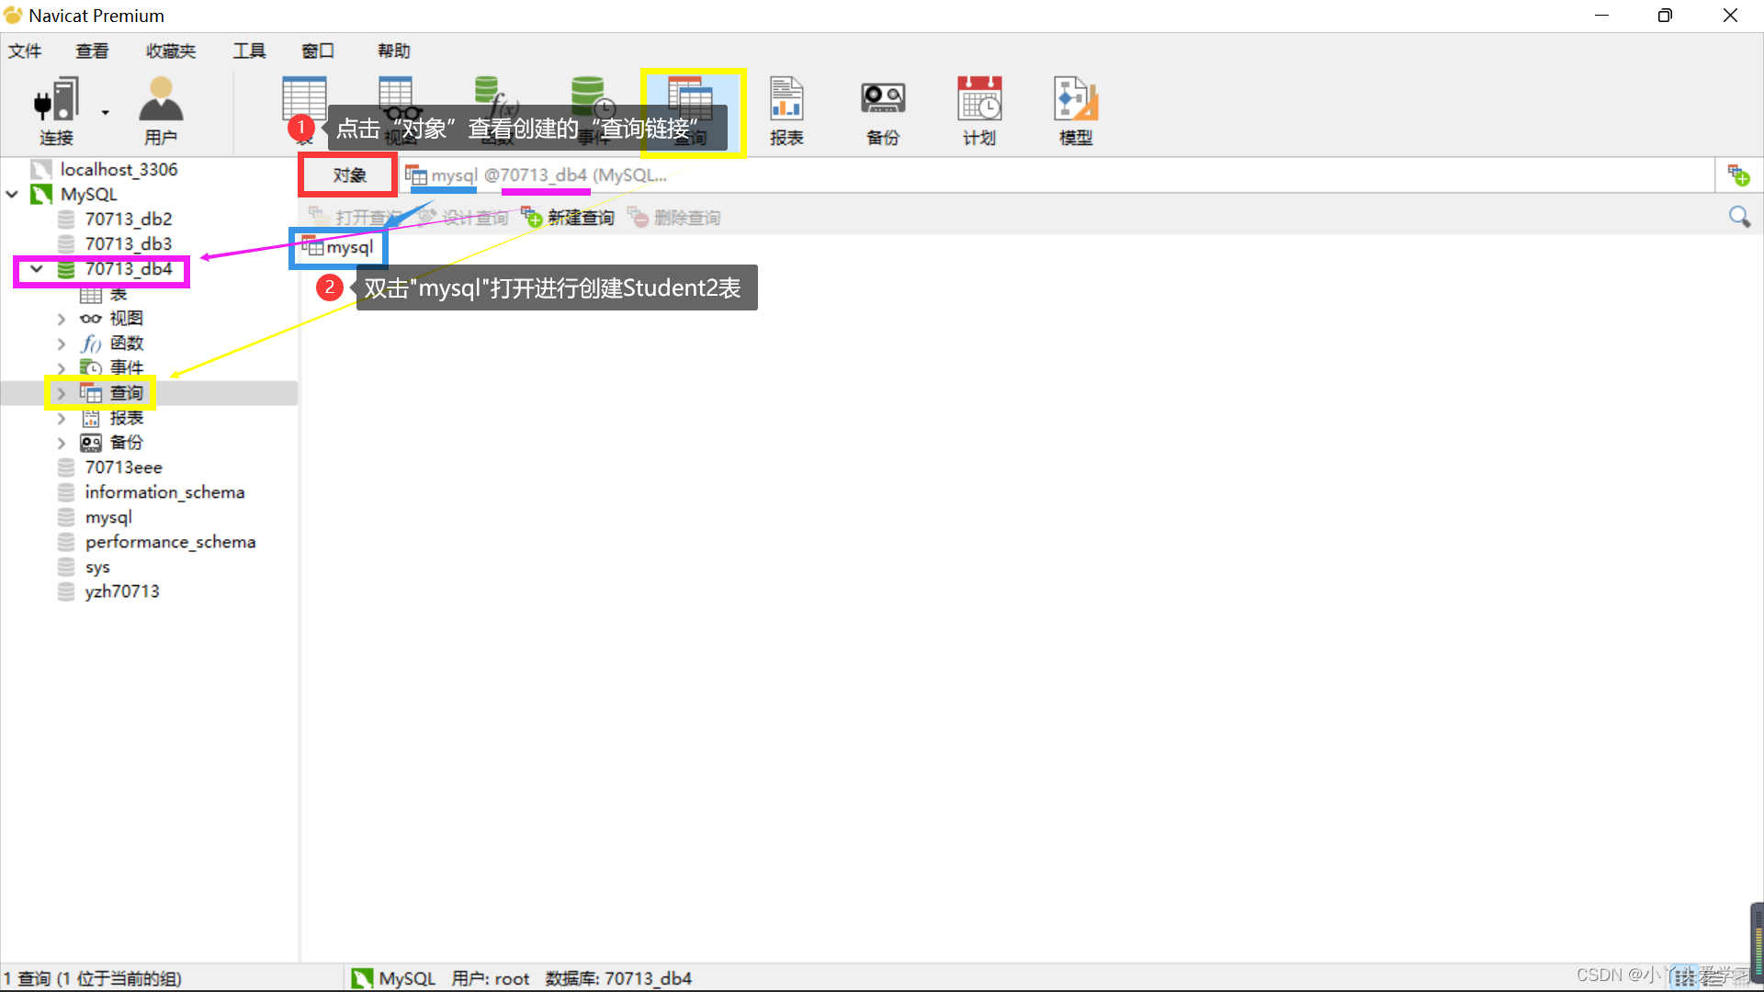The image size is (1764, 992).
Task: Open the Report (报表) toolbar icon
Action: point(786,110)
